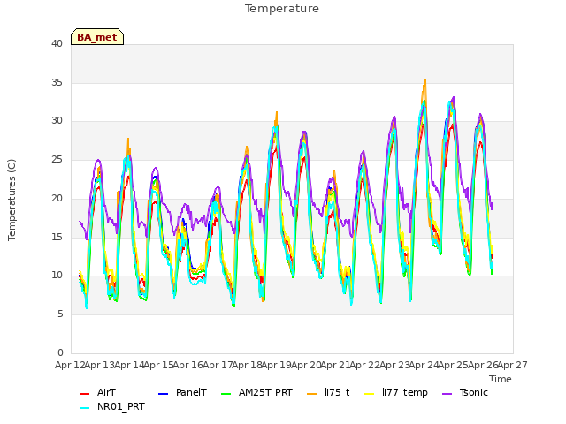Toggle the li77_temp legend entry
Image resolution: width=566 pixels, height=424 pixels.
(x=396, y=392)
